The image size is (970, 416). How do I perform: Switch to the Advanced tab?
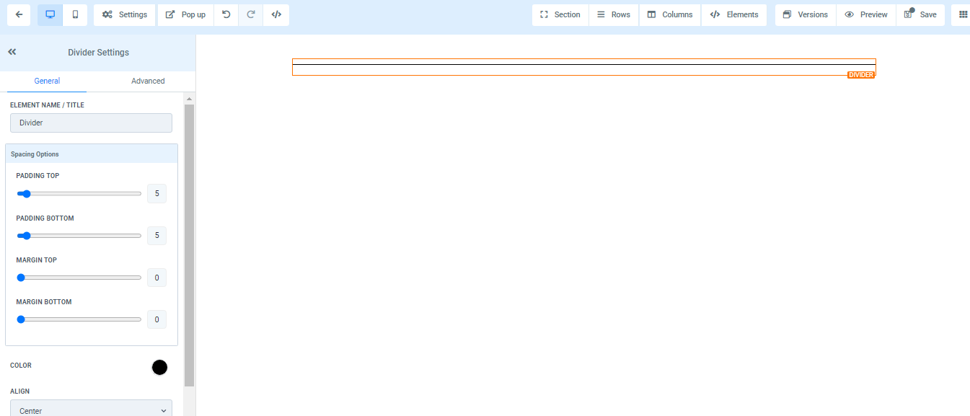[148, 81]
